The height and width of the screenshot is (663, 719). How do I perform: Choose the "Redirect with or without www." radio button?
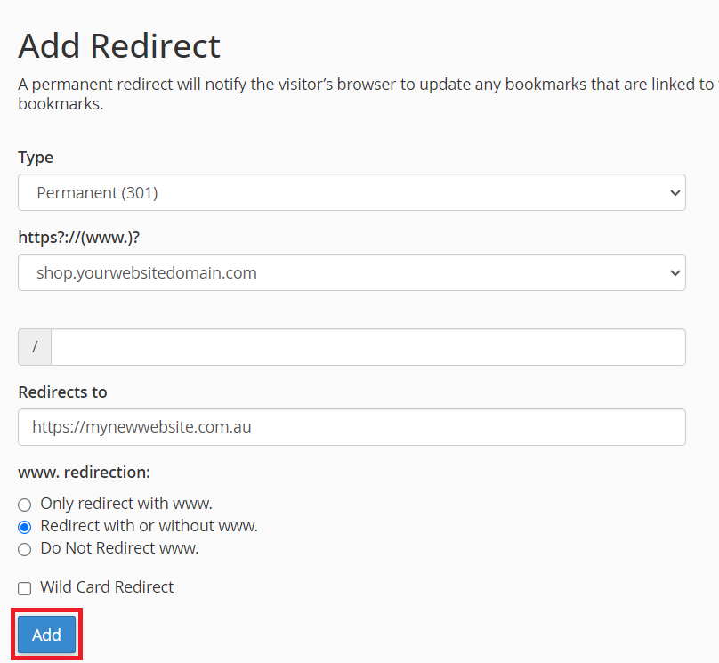pos(25,527)
